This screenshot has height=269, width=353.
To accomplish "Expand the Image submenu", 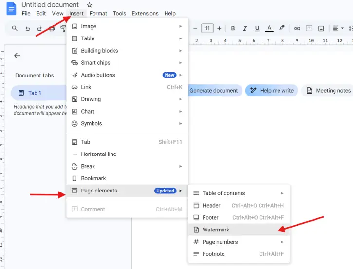I will pos(127,26).
